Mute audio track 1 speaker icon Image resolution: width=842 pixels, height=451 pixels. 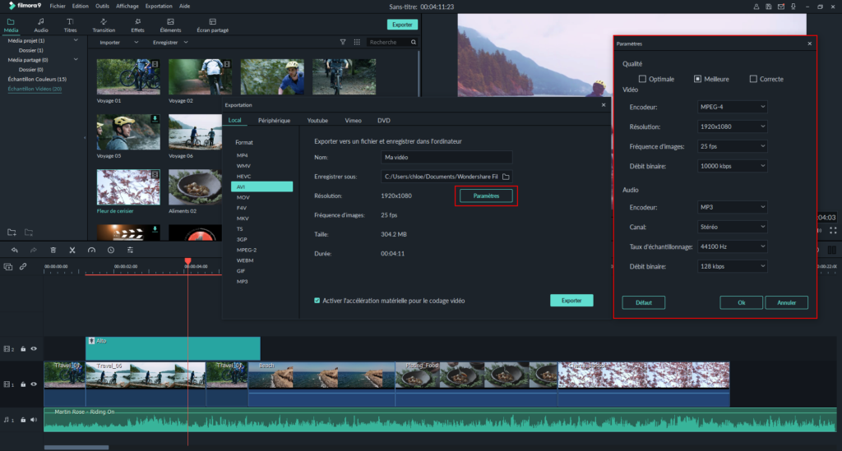(x=34, y=420)
